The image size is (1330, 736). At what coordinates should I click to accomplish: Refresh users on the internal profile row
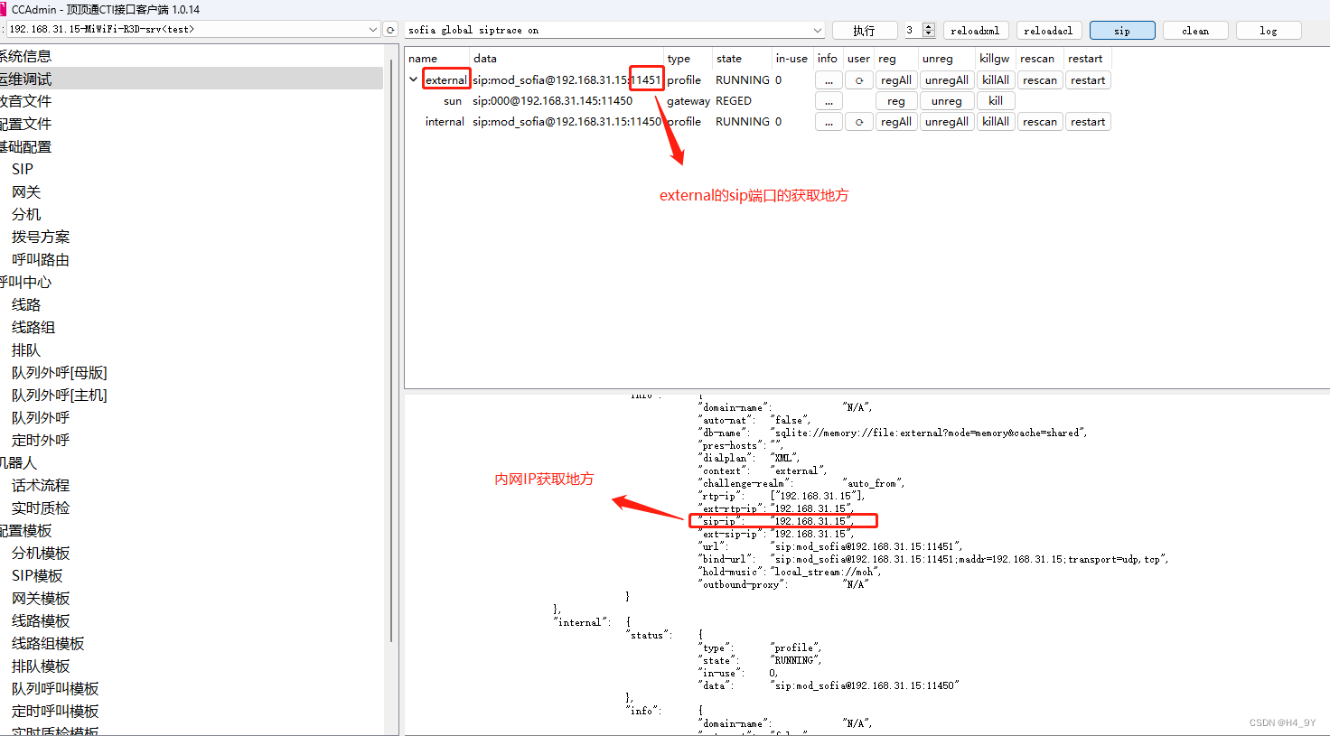(859, 122)
